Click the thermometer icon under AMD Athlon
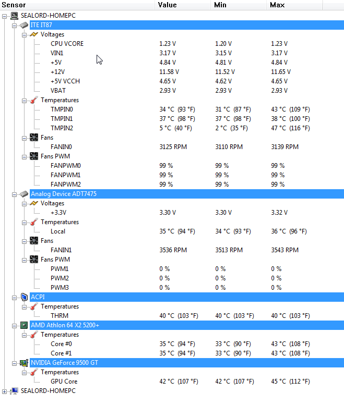 [x=34, y=335]
